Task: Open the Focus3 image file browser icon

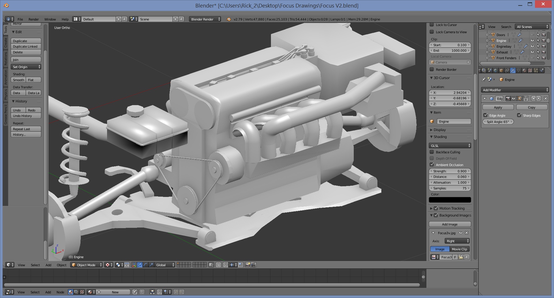Action: pos(461,257)
